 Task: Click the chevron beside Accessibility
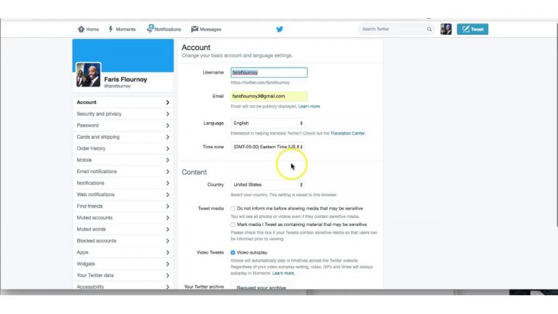click(x=167, y=286)
